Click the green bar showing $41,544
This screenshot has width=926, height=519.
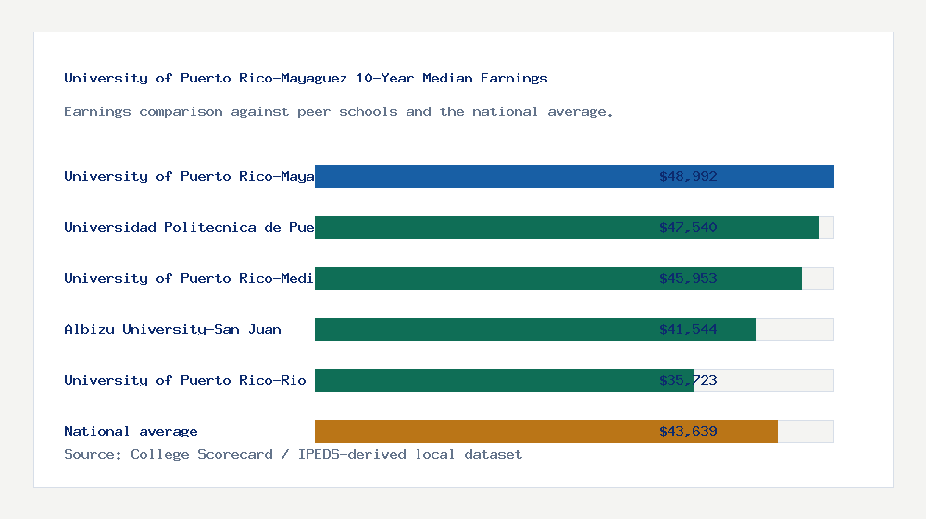click(535, 329)
